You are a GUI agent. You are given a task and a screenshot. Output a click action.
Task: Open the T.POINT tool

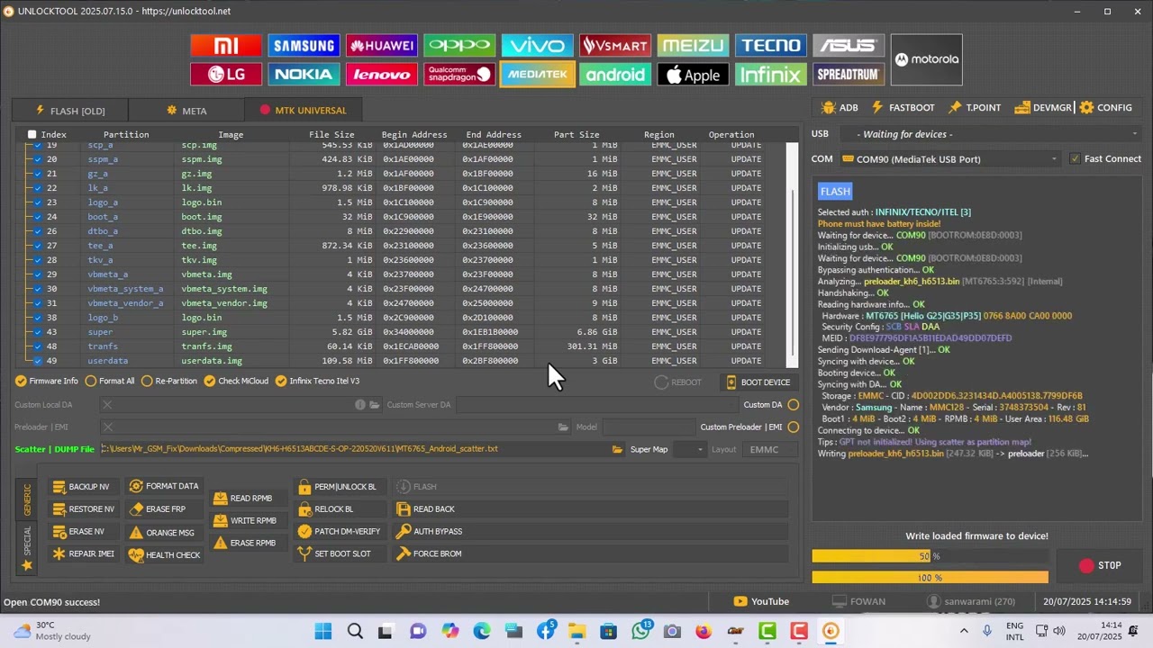coord(975,108)
